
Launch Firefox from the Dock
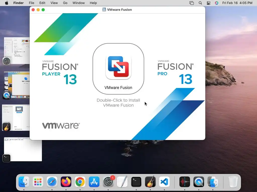coord(66,182)
